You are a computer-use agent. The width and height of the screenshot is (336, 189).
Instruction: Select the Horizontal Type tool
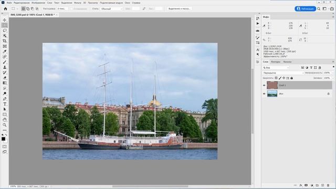tap(5, 104)
